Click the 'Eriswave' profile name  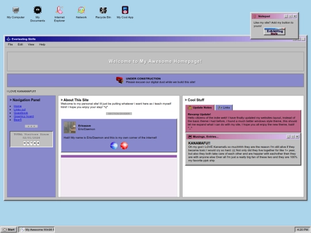click(x=85, y=125)
